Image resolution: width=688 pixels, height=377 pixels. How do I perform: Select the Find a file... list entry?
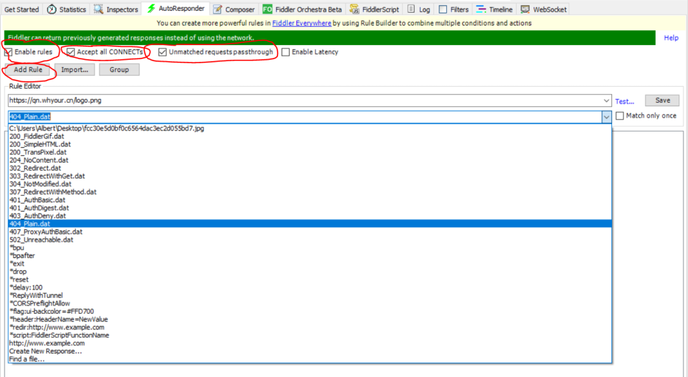(27, 359)
